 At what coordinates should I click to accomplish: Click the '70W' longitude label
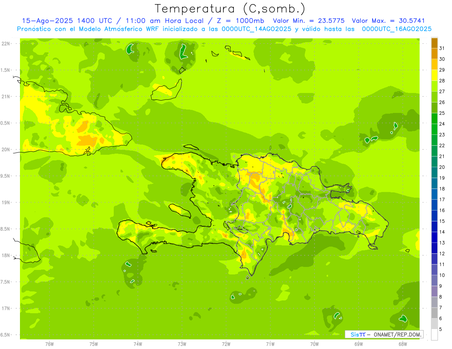click(x=314, y=344)
